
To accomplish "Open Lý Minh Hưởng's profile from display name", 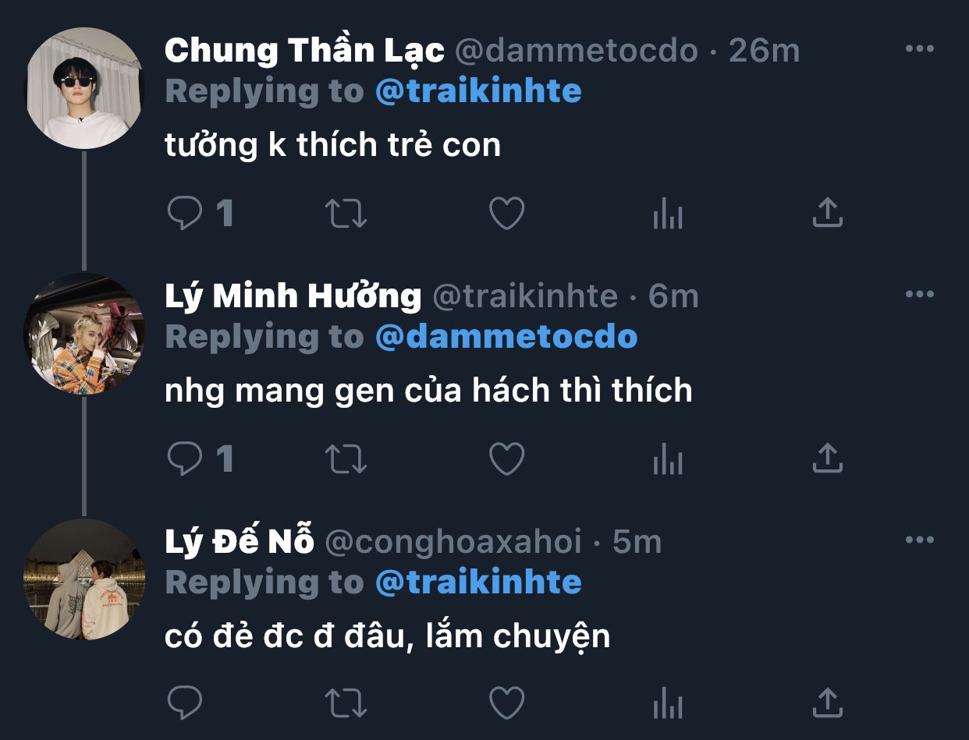I will [293, 296].
